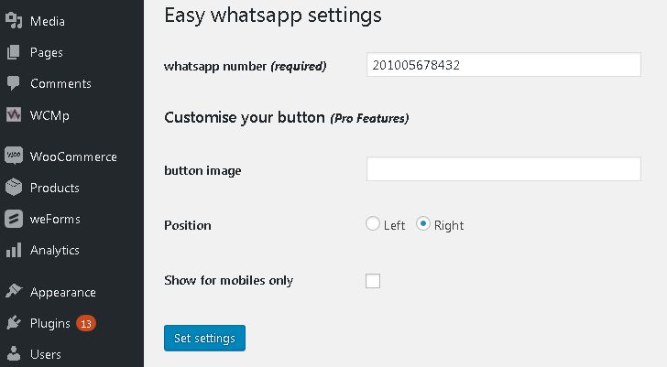Click the Media icon in sidebar
The image size is (667, 367).
click(x=14, y=21)
